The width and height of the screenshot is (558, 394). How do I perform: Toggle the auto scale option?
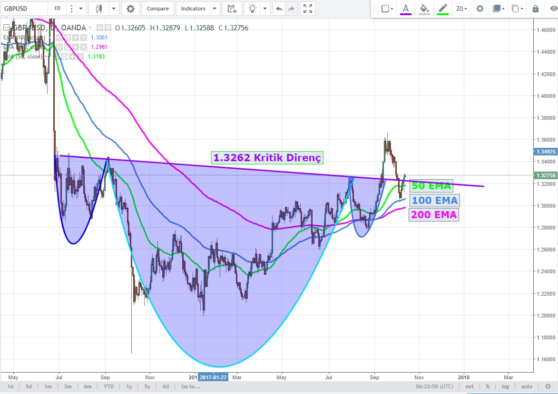[x=526, y=386]
